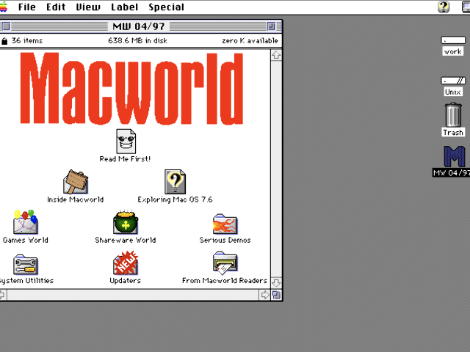Image resolution: width=470 pixels, height=352 pixels.
Task: Click the "36 items" text in info bar
Action: (x=27, y=41)
